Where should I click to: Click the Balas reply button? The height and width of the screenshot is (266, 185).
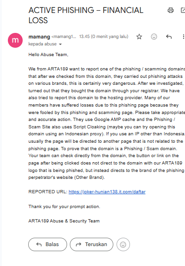[x=48, y=245]
